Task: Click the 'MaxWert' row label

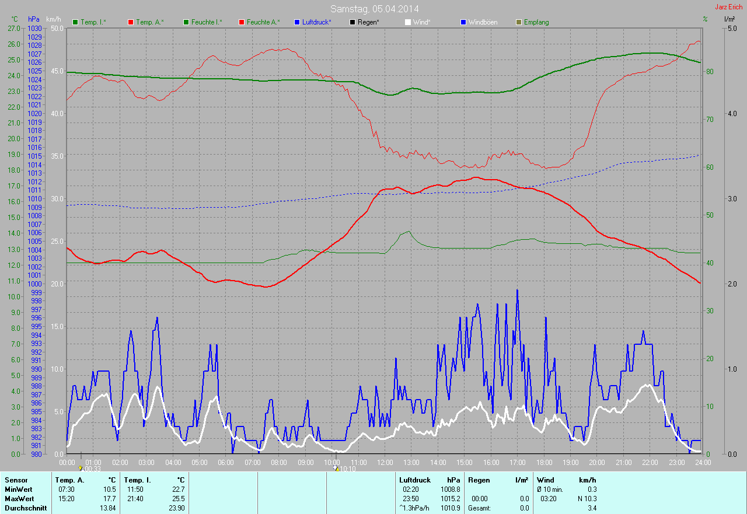Action: [x=19, y=499]
